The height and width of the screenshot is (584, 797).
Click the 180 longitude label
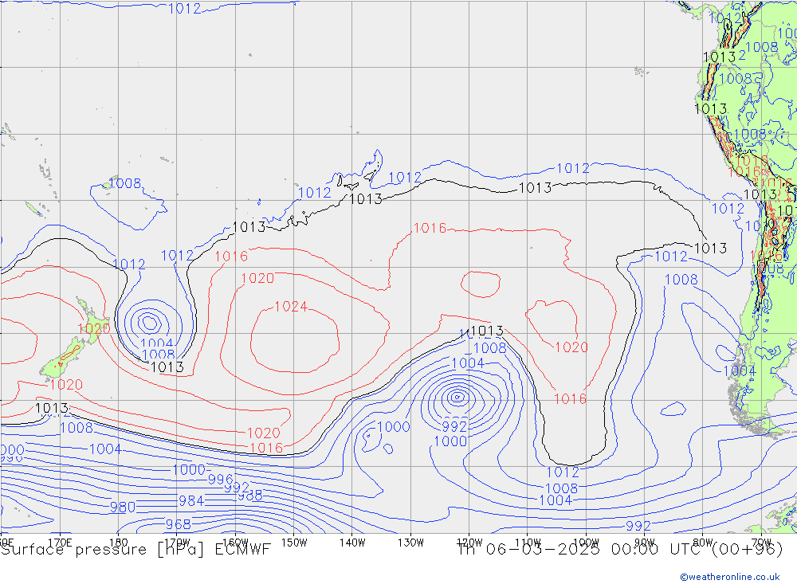(118, 543)
